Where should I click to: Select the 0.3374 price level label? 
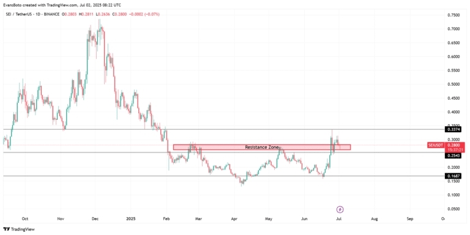(453, 130)
